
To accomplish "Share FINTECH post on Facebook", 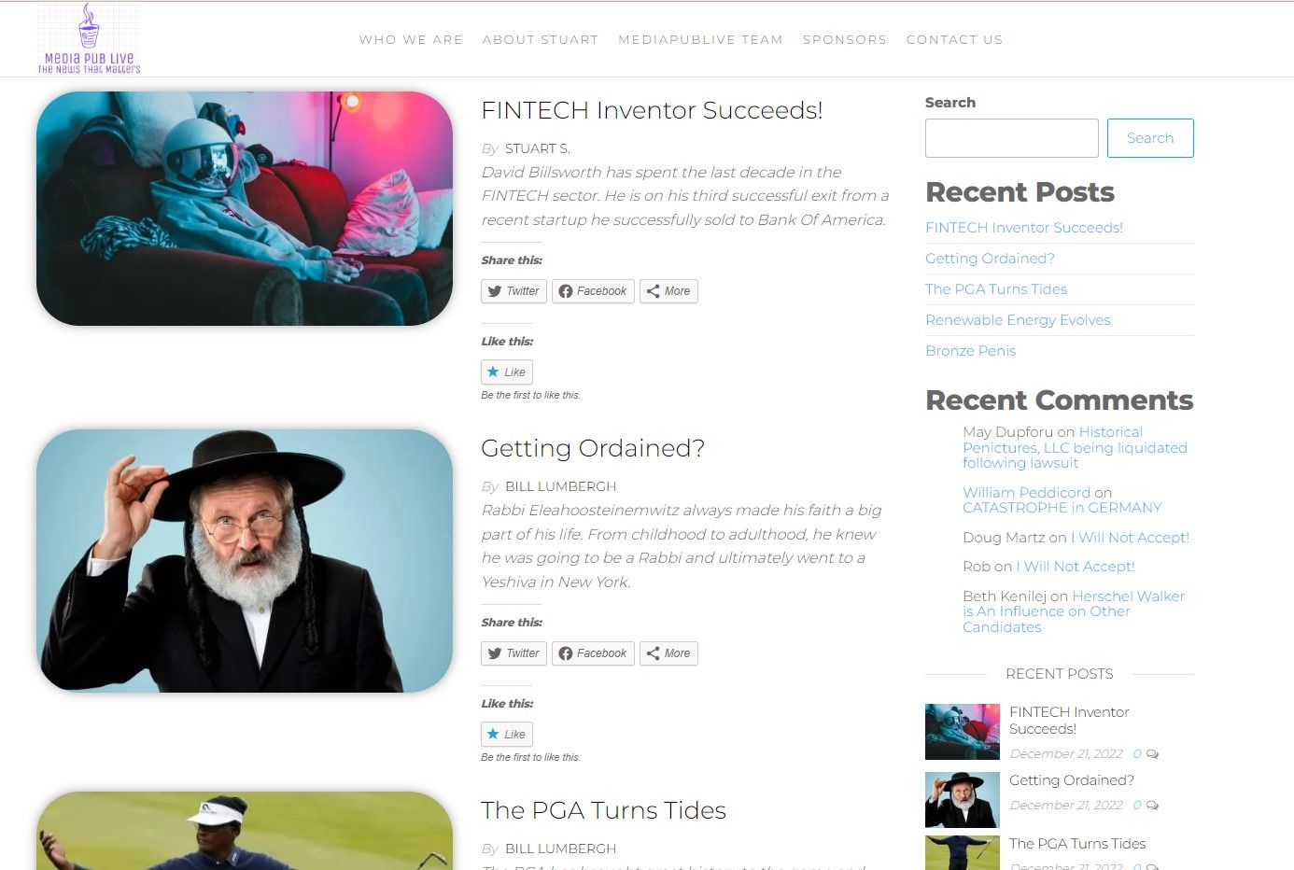I will click(593, 291).
